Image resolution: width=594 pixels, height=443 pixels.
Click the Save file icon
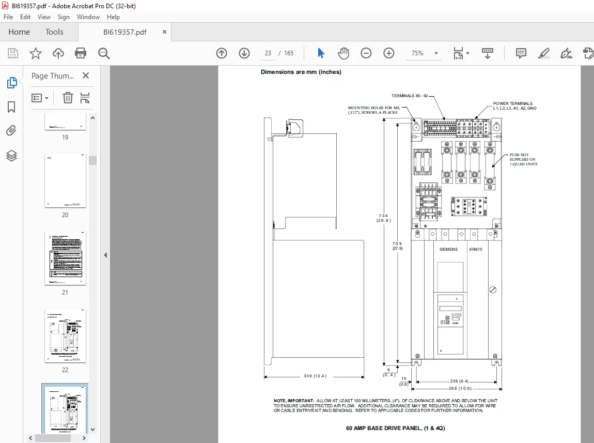(x=13, y=53)
